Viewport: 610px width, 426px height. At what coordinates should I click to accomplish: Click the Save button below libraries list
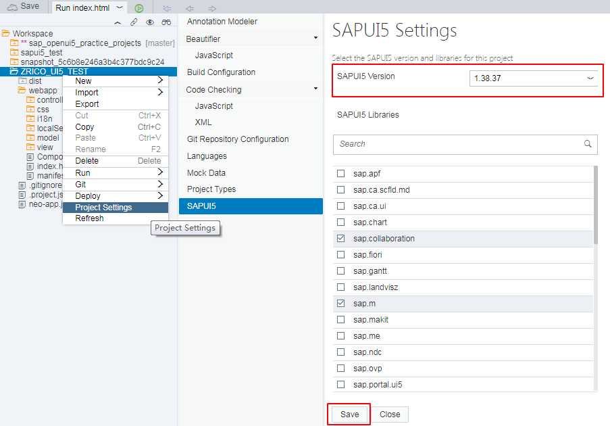pos(349,415)
